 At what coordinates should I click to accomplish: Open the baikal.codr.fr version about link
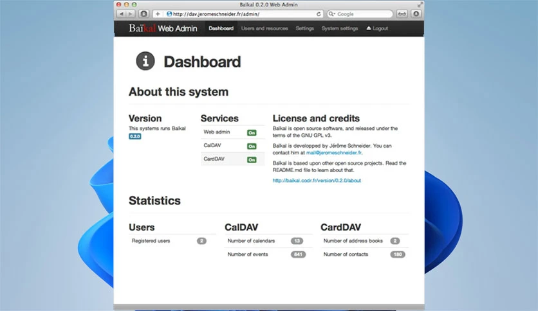(317, 181)
